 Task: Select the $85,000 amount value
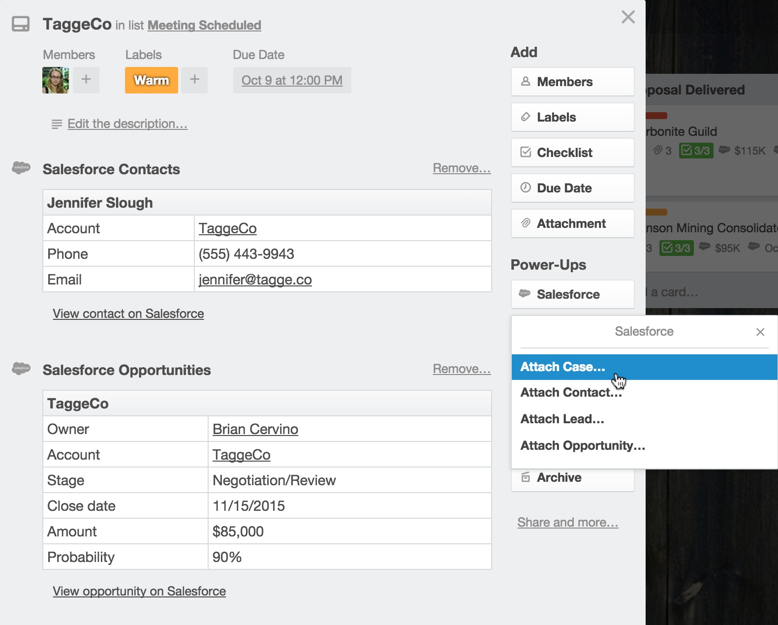(x=238, y=531)
